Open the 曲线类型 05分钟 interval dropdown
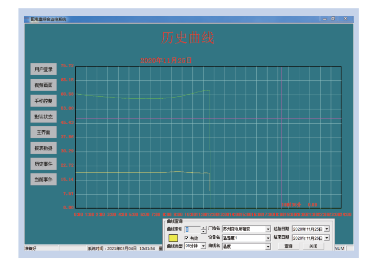The image size is (375, 269). point(203,246)
